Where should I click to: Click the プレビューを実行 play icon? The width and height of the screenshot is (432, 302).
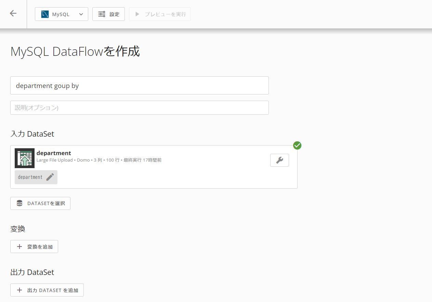[x=137, y=14]
